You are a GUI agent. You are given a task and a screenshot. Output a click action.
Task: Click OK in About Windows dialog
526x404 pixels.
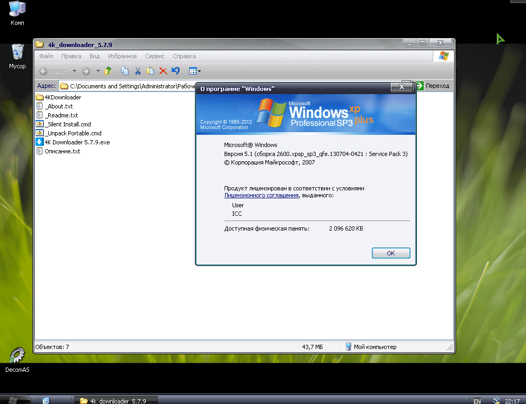click(x=391, y=253)
